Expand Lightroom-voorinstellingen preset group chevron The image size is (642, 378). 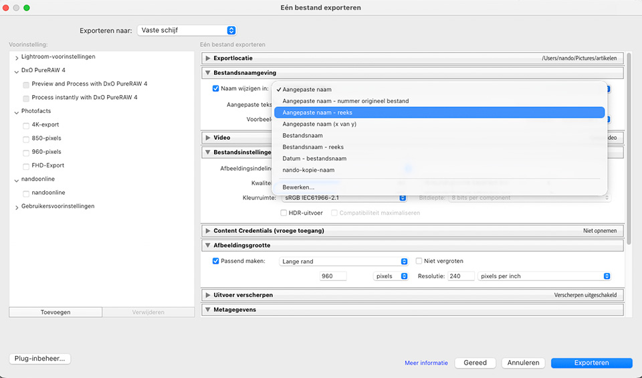point(17,58)
